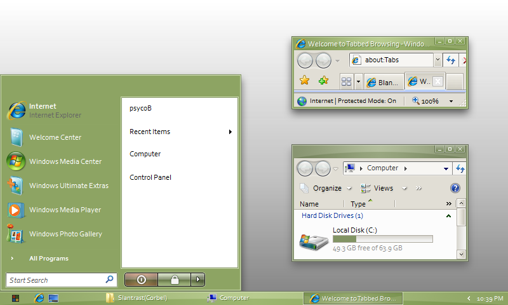Open recent pages dropdown in Computer window

tap(336, 169)
